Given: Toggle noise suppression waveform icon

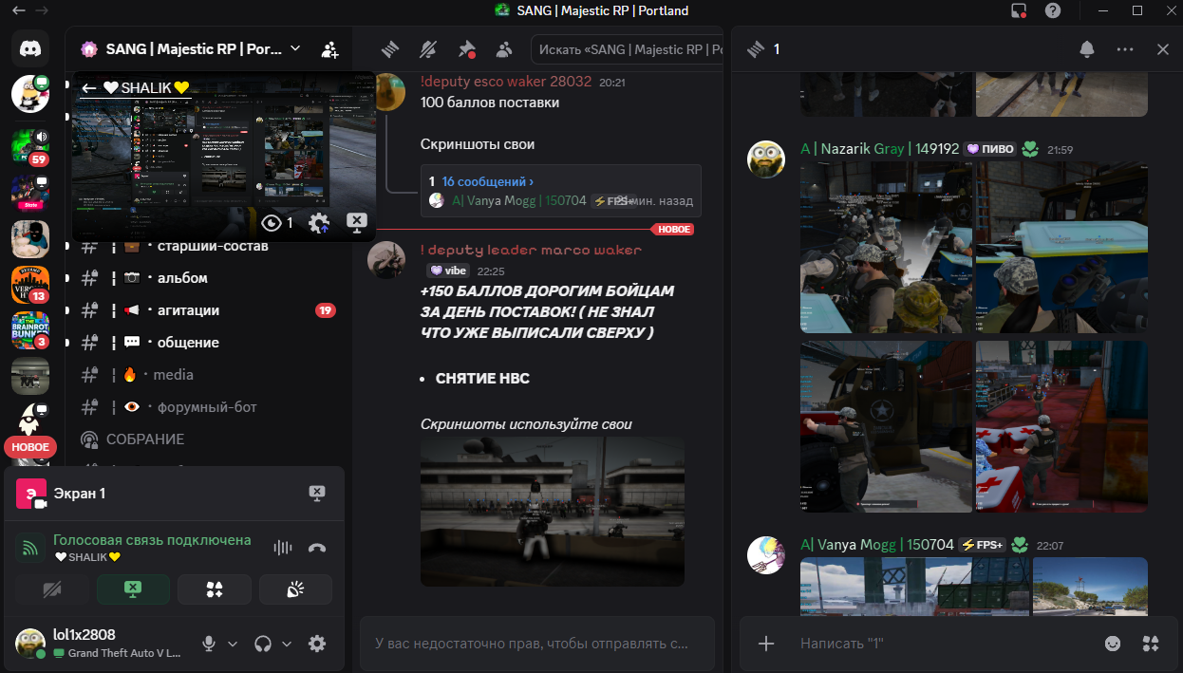Looking at the screenshot, I should (x=282, y=548).
